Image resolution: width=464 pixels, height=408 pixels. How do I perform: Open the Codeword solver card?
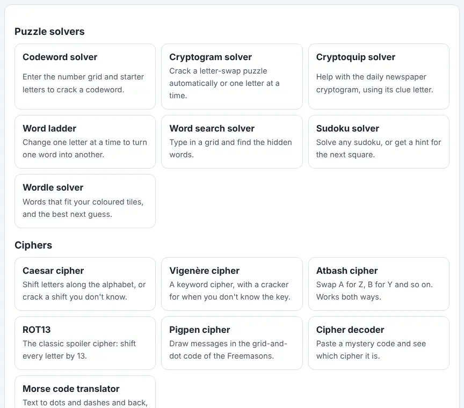tap(85, 77)
